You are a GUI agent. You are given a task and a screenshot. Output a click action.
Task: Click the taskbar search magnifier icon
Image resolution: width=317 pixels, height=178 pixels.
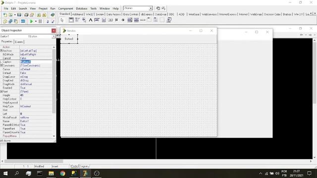tap(17, 174)
